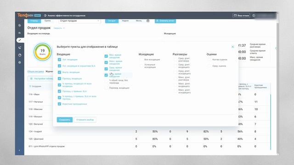Screen dimensions: 294x165
Task: Open the Отдел продаж dropdown
Action: click(79, 21)
